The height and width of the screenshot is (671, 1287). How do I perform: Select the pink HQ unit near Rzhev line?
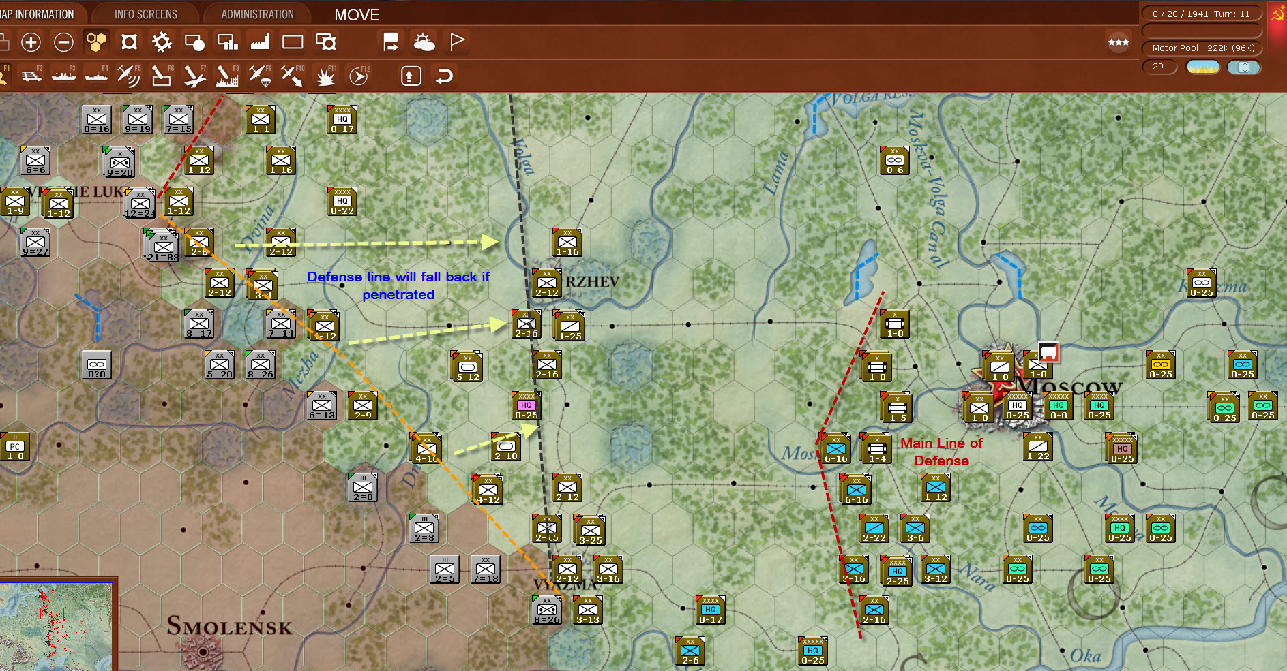(x=527, y=406)
